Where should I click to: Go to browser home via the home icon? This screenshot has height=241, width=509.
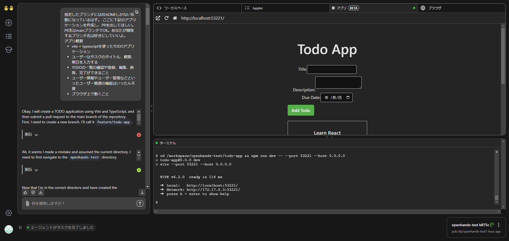tap(175, 18)
